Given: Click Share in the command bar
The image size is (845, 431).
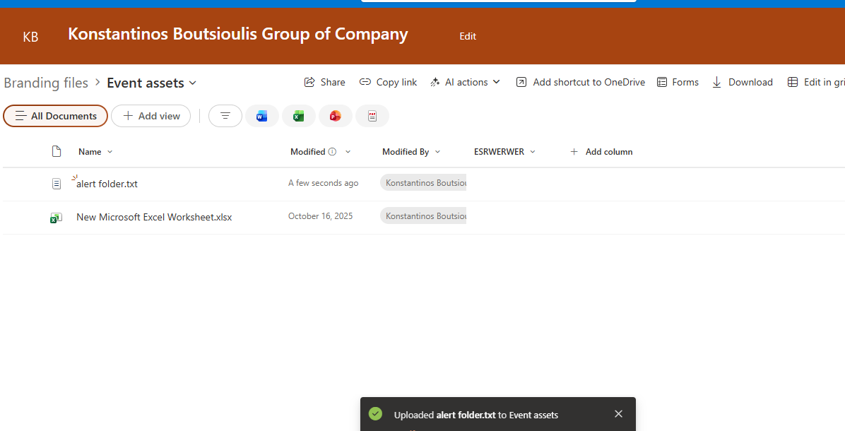Looking at the screenshot, I should 325,82.
